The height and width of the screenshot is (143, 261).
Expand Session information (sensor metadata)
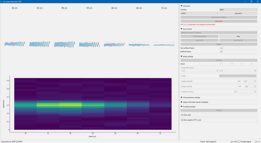pos(181,102)
